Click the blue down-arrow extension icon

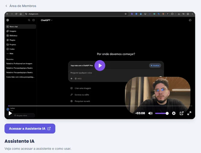pyautogui.click(x=141, y=14)
